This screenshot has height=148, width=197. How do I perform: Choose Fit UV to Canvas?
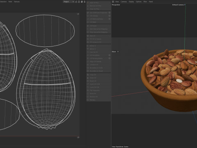point(98,39)
